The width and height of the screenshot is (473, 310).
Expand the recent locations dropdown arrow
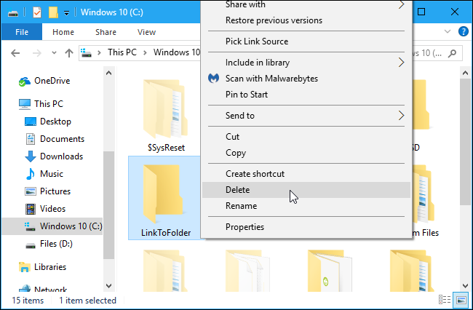point(54,52)
